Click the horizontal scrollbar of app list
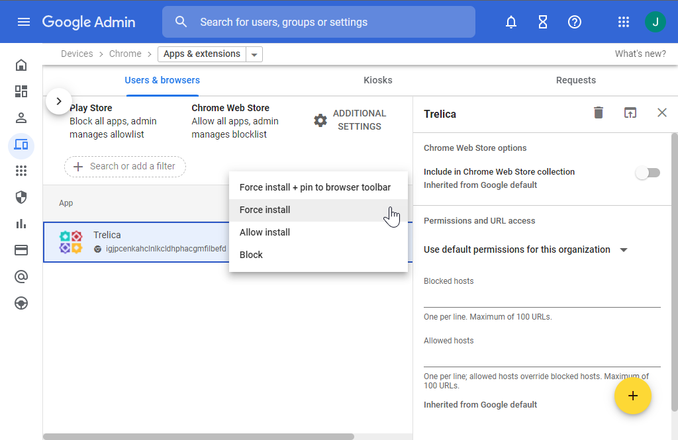 tap(199, 437)
